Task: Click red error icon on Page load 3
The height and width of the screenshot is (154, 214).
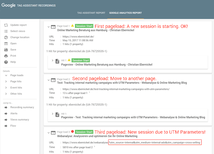Action: point(72,132)
